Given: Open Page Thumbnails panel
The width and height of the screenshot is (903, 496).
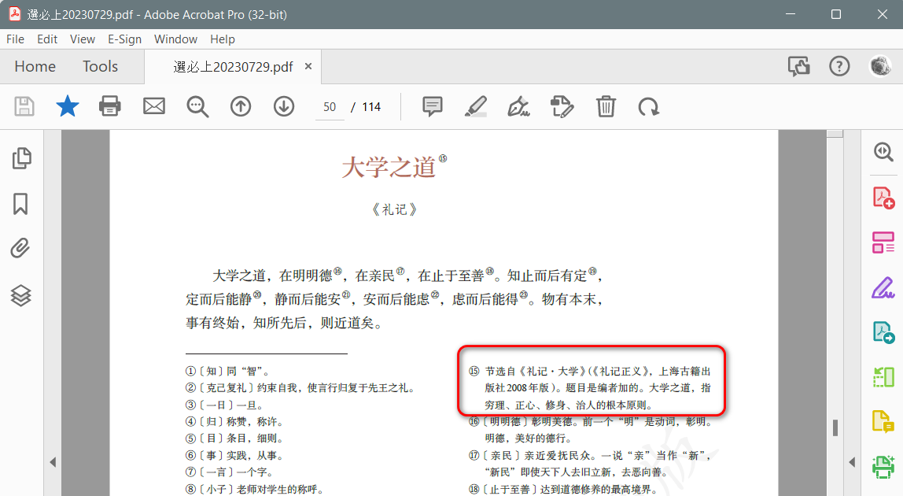Looking at the screenshot, I should [x=21, y=158].
